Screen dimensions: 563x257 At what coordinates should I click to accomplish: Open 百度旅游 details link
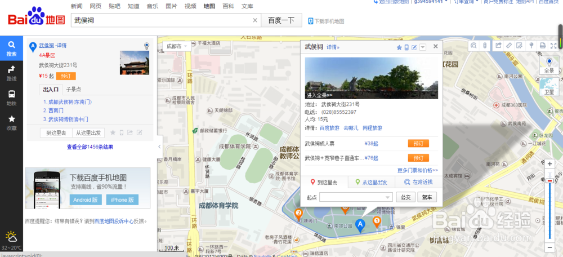click(329, 128)
